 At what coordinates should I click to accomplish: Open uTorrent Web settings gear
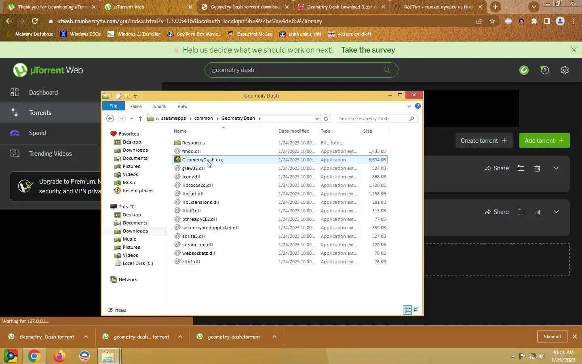point(565,70)
